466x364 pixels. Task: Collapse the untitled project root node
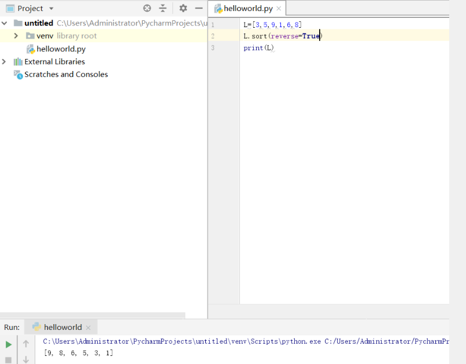pyautogui.click(x=4, y=23)
